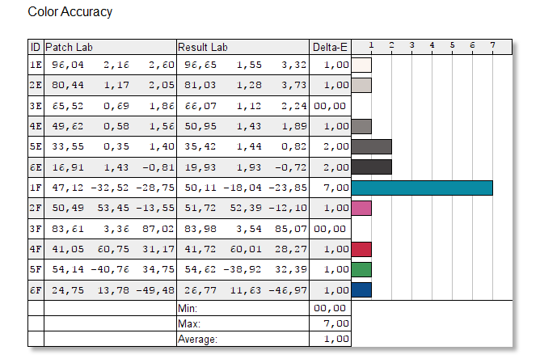
Task: Click the light gray 2E color patch
Action: click(361, 85)
